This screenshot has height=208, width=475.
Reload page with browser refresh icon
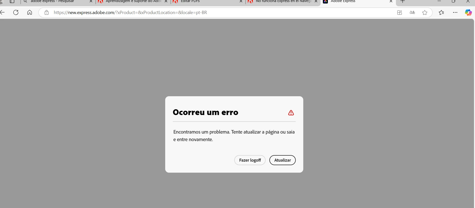pyautogui.click(x=16, y=13)
